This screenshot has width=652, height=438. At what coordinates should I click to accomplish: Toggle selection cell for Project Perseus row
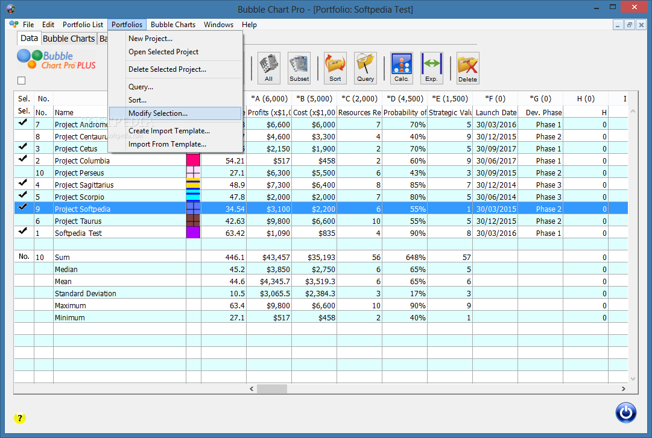tap(24, 172)
